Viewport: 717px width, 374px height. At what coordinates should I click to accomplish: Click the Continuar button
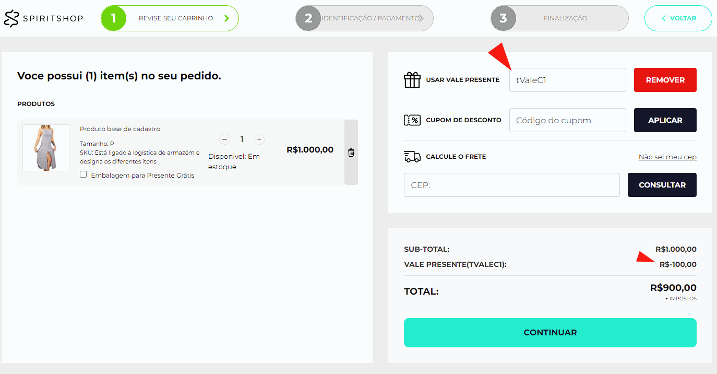550,333
